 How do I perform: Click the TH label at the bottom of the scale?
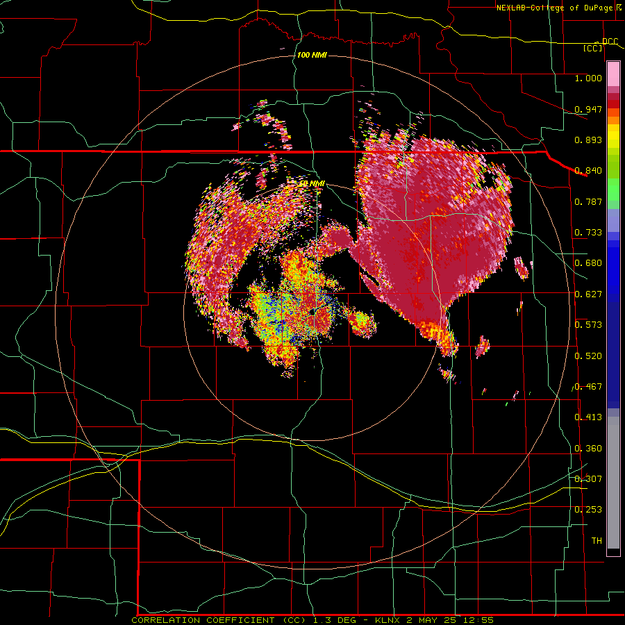(x=597, y=541)
